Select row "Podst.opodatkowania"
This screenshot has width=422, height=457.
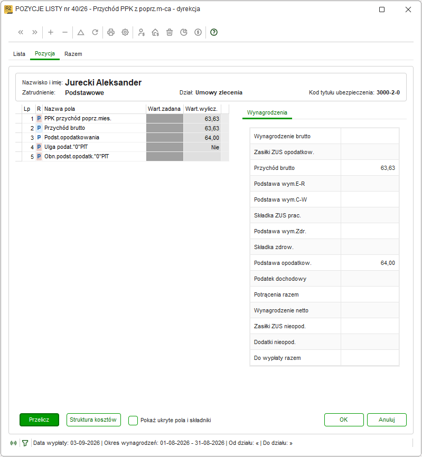click(122, 138)
